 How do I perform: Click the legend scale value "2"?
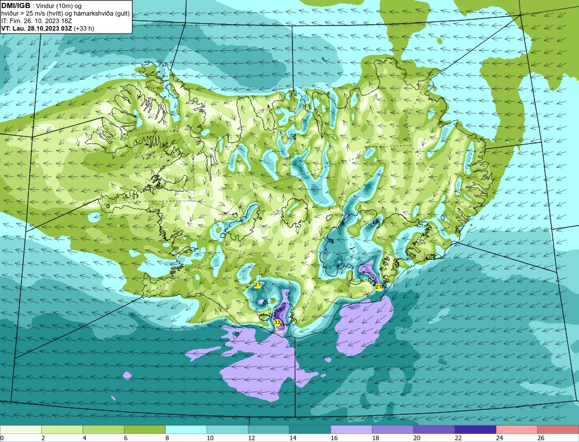[x=43, y=438]
